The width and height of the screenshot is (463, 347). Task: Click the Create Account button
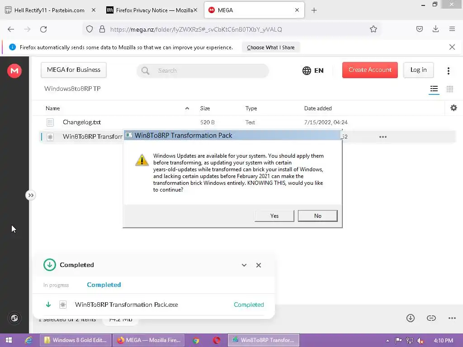[x=370, y=70]
